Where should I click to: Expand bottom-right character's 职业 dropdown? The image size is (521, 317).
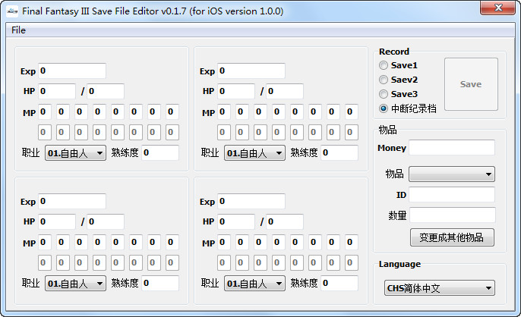(x=254, y=284)
